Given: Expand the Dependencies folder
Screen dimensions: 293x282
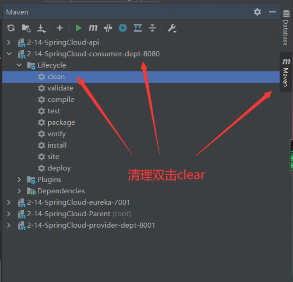Looking at the screenshot, I should tap(19, 191).
